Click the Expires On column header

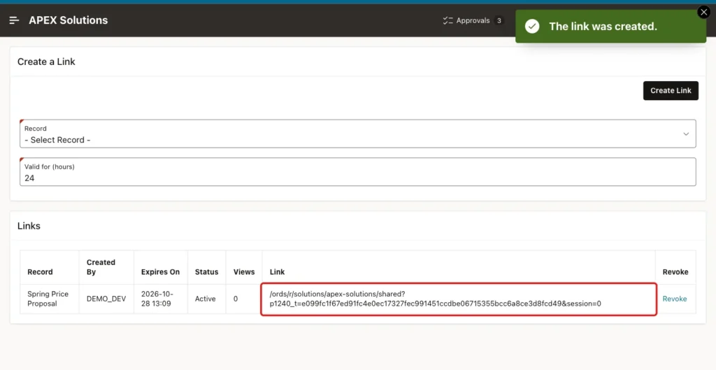(160, 272)
